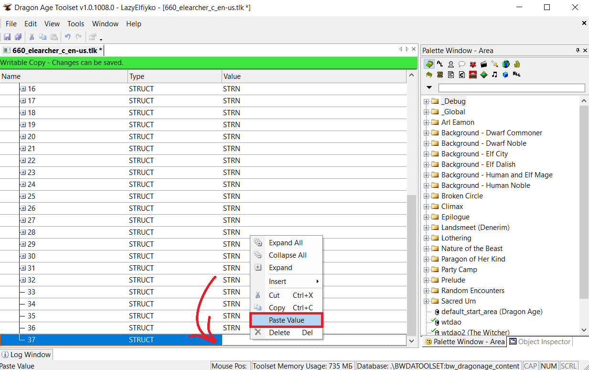Screen dimensions: 589x370
Task: Open the Log Window tab
Action: pos(26,355)
